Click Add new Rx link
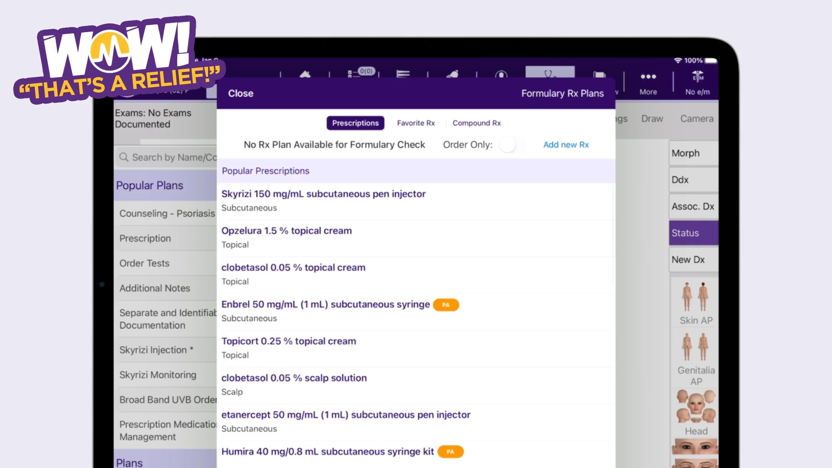The height and width of the screenshot is (468, 832). [566, 145]
